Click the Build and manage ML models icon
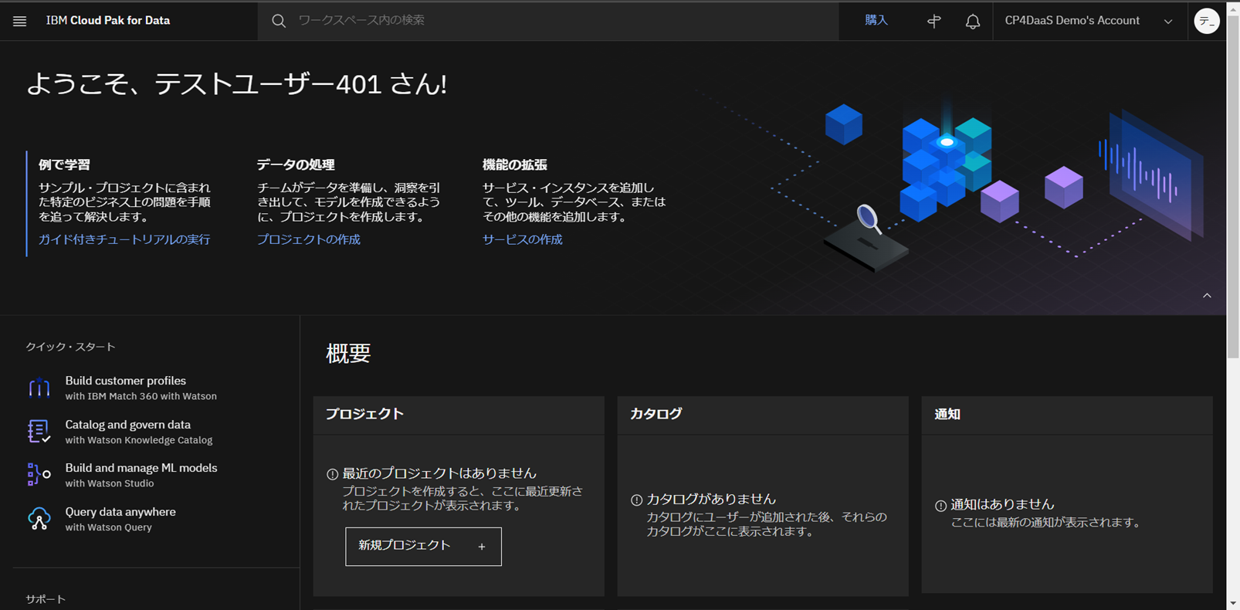The width and height of the screenshot is (1240, 610). [x=39, y=475]
